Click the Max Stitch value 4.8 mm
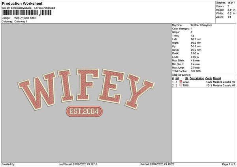The width and height of the screenshot is (237, 167). (195, 61)
